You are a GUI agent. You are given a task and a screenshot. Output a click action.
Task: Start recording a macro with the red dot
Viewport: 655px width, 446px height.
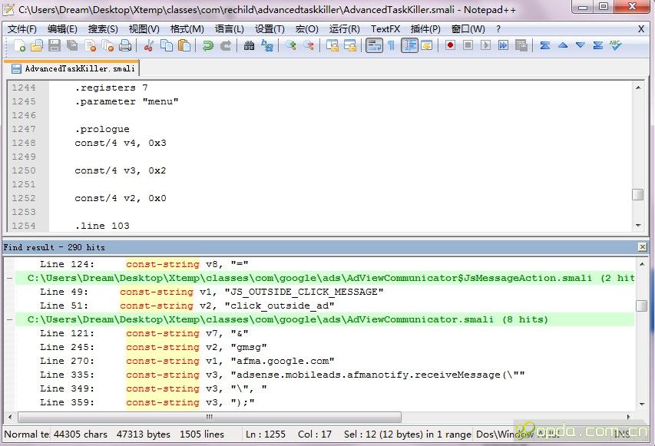(x=450, y=45)
